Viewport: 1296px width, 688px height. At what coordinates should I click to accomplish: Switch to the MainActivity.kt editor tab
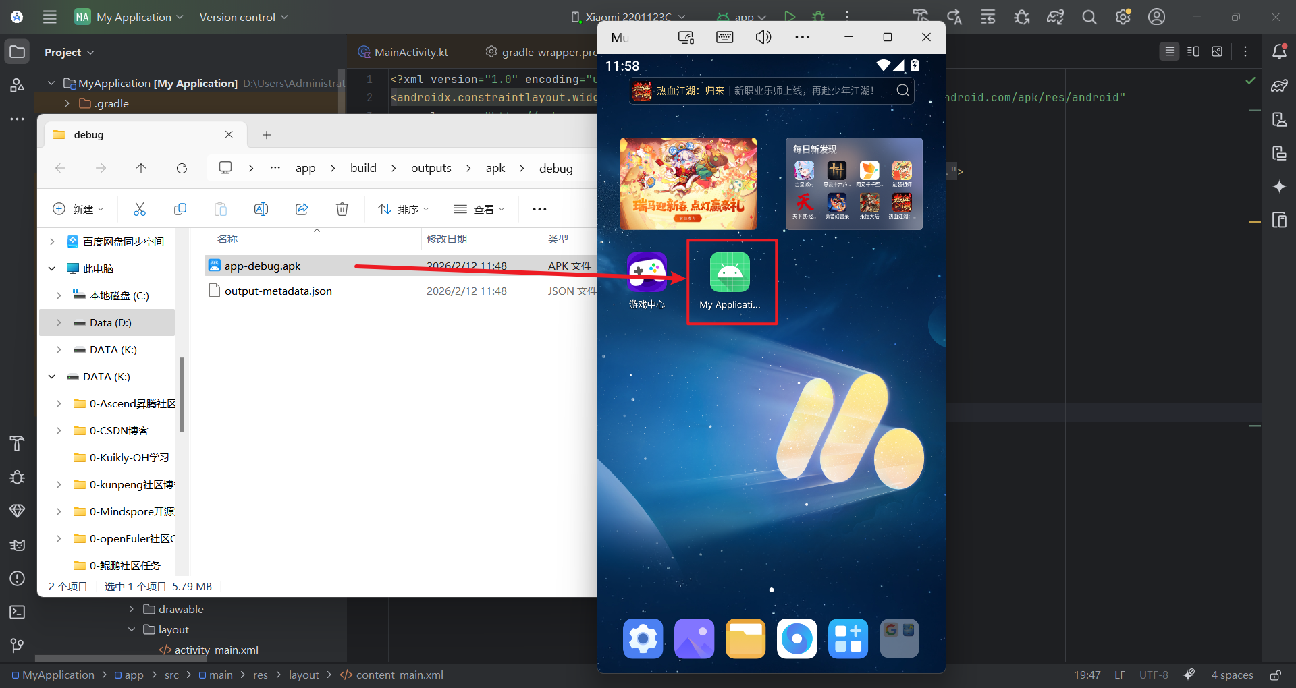tap(404, 52)
